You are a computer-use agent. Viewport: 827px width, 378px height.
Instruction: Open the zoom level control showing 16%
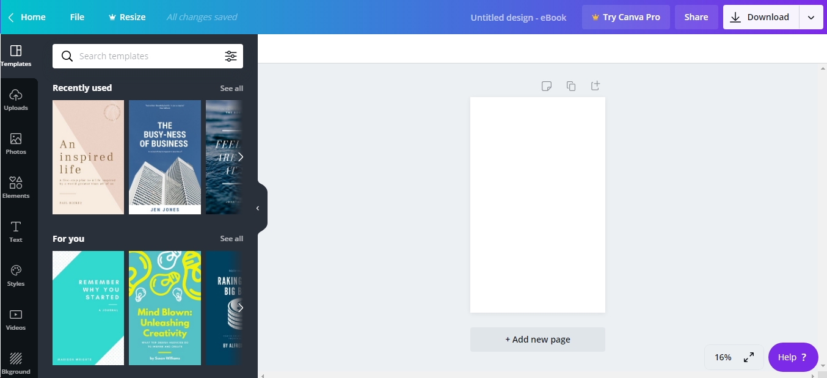(x=723, y=357)
